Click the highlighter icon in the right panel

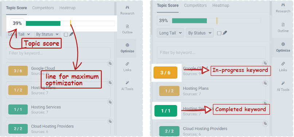[x=225, y=33]
